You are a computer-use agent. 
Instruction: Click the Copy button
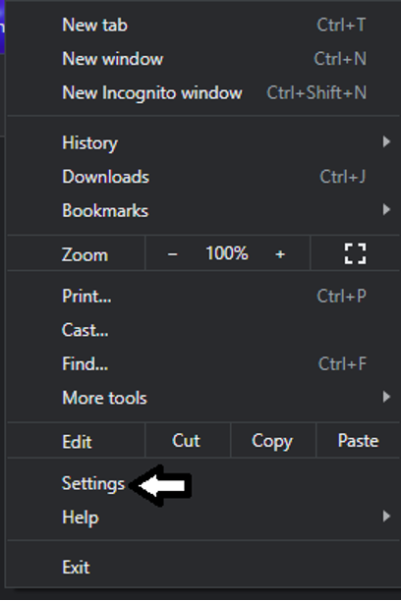[x=273, y=440]
